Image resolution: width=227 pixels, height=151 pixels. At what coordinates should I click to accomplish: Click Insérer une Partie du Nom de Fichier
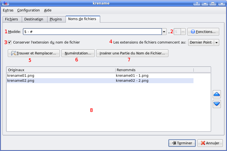click(132, 53)
